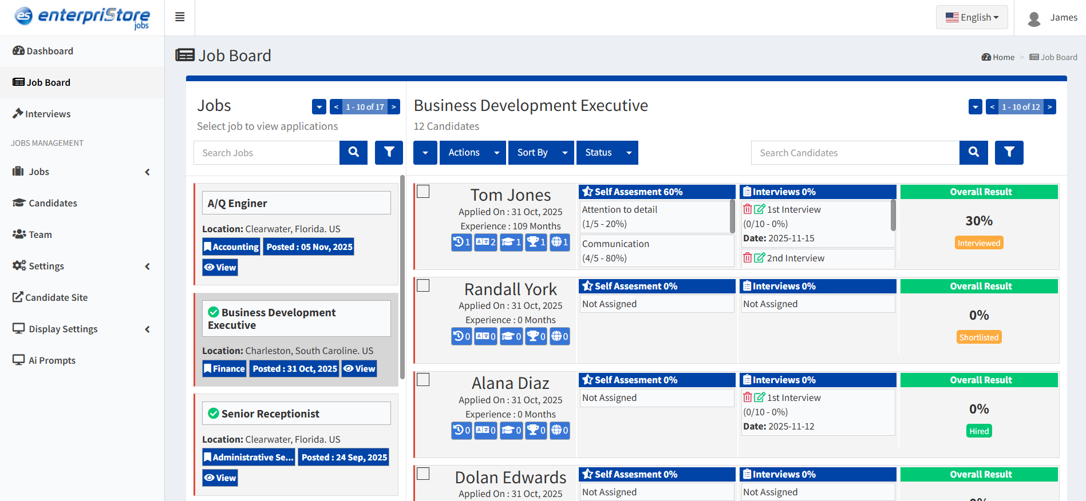The image size is (1086, 501).
Task: Open jobs pagination size dropdown
Action: tap(319, 107)
